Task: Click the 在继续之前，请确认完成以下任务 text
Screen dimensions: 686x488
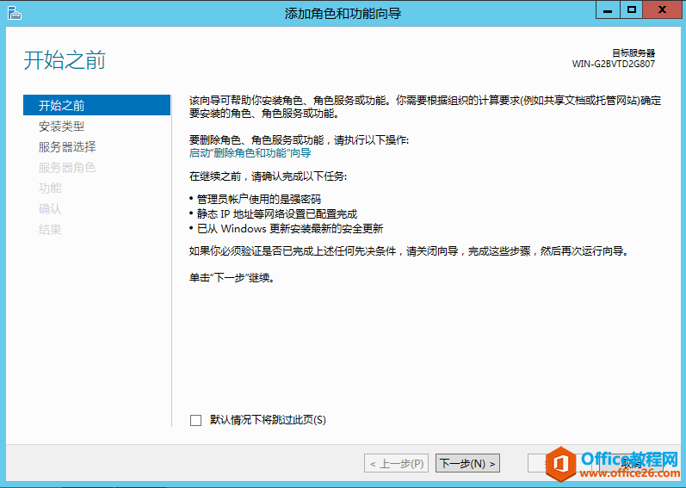Action: point(269,176)
